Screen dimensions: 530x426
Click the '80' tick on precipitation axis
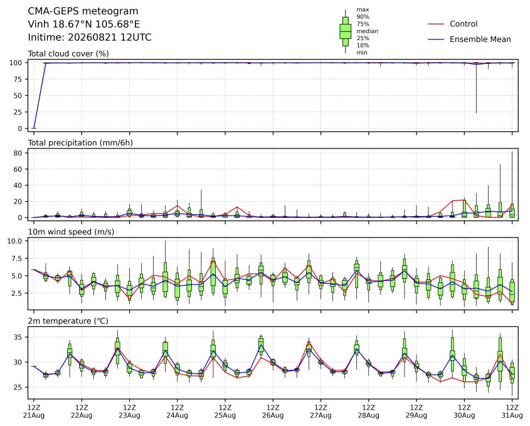tap(18, 153)
